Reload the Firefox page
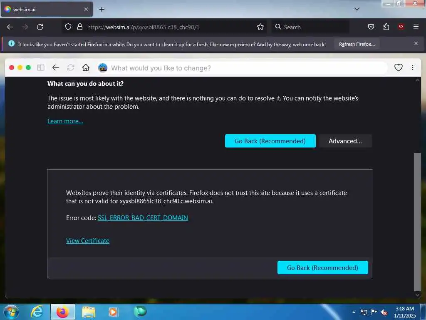The width and height of the screenshot is (426, 320). pos(40,27)
